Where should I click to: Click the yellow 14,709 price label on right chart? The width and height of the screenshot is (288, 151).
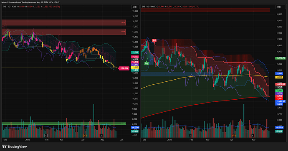[279, 77]
